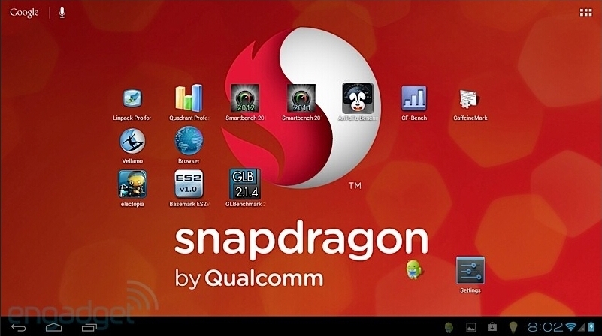Open the all apps drawer grid
Image resolution: width=602 pixels, height=336 pixels.
585,13
